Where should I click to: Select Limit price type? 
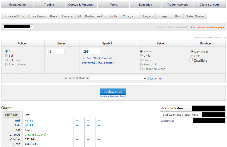[141, 56]
